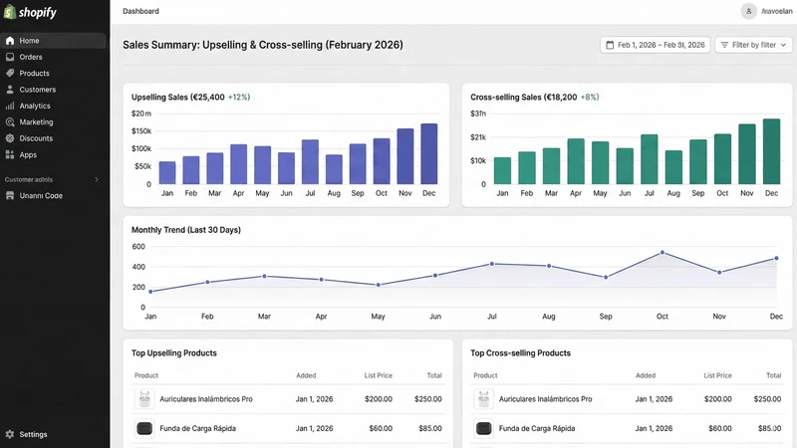
Task: Click the user avatar icon
Action: pos(748,11)
